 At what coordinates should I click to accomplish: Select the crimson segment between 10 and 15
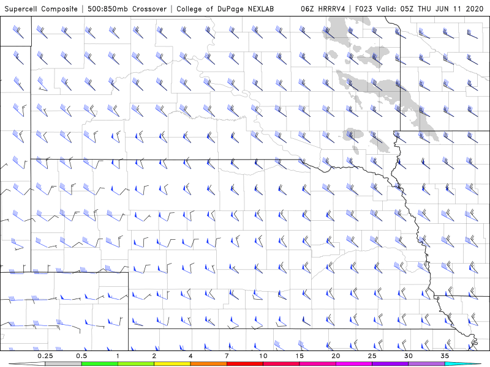click(281, 364)
